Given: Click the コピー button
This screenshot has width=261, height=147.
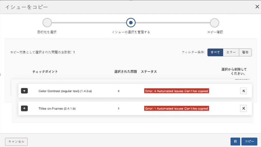Looking at the screenshot, I should coord(250,141).
